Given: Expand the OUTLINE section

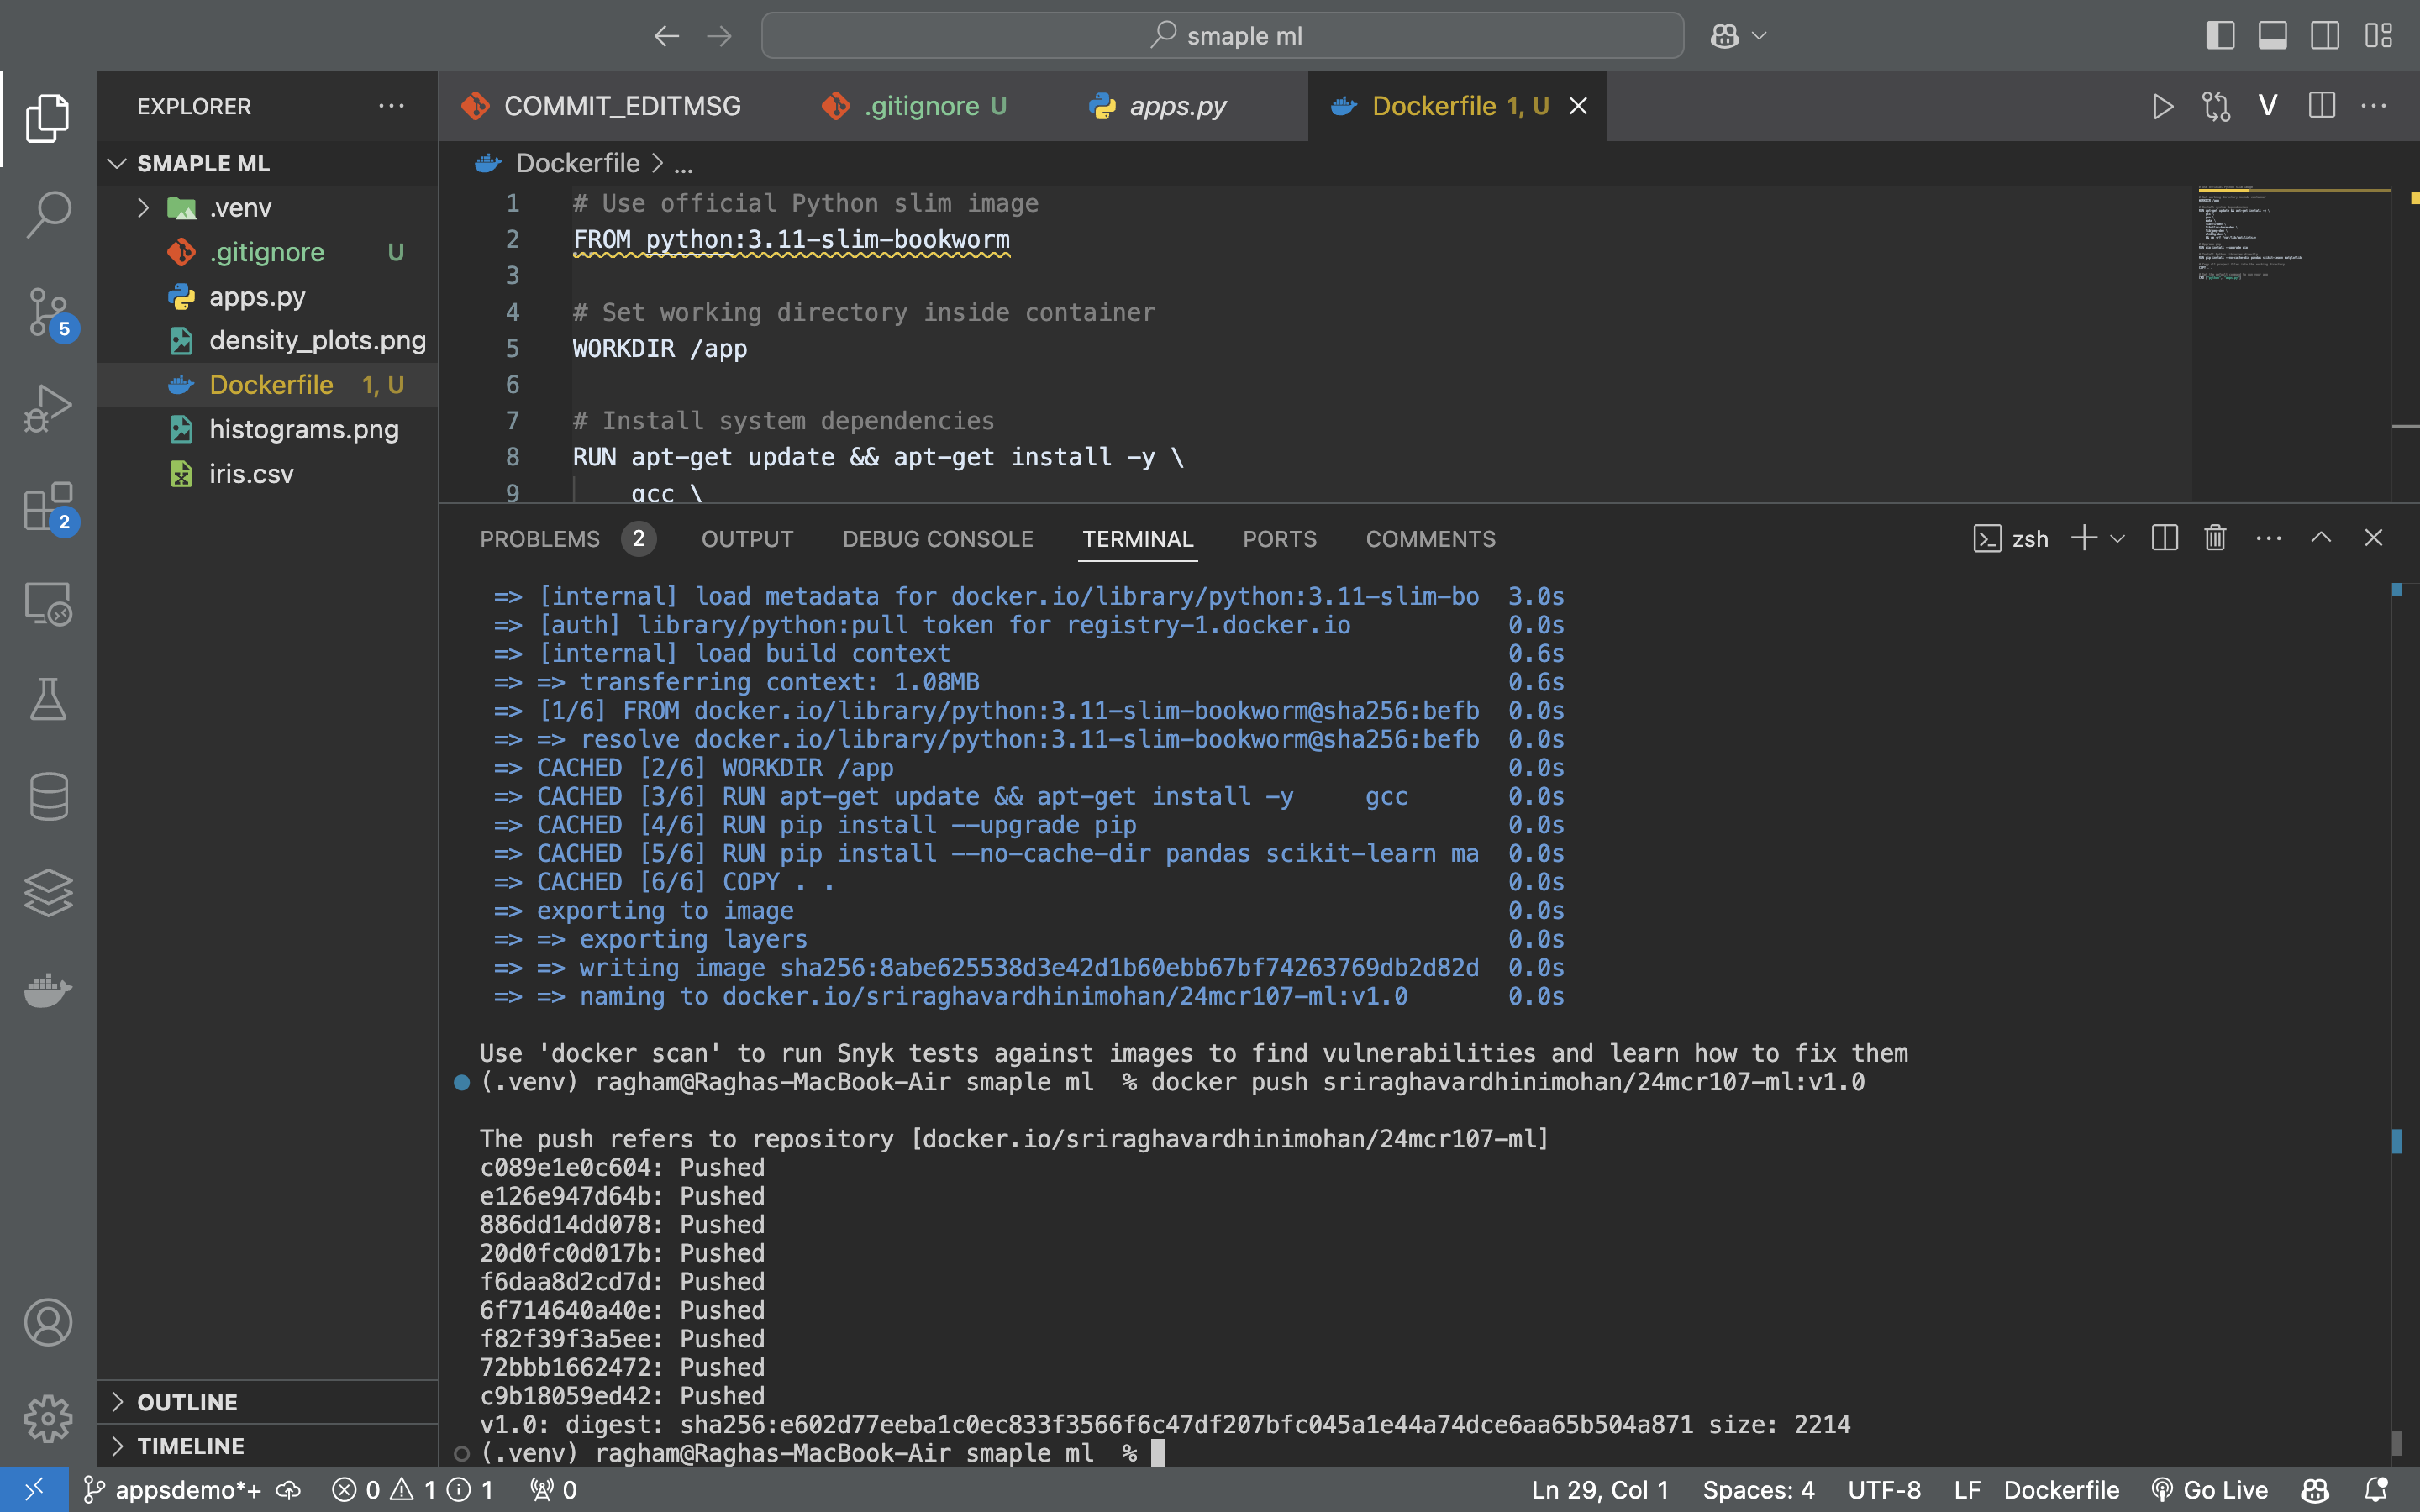Looking at the screenshot, I should [267, 1402].
